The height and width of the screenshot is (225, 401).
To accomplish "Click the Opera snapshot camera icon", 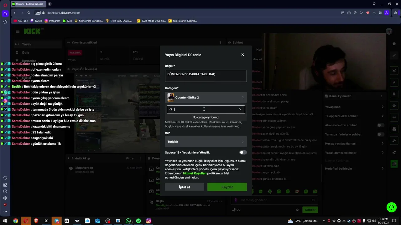I will click(x=349, y=13).
